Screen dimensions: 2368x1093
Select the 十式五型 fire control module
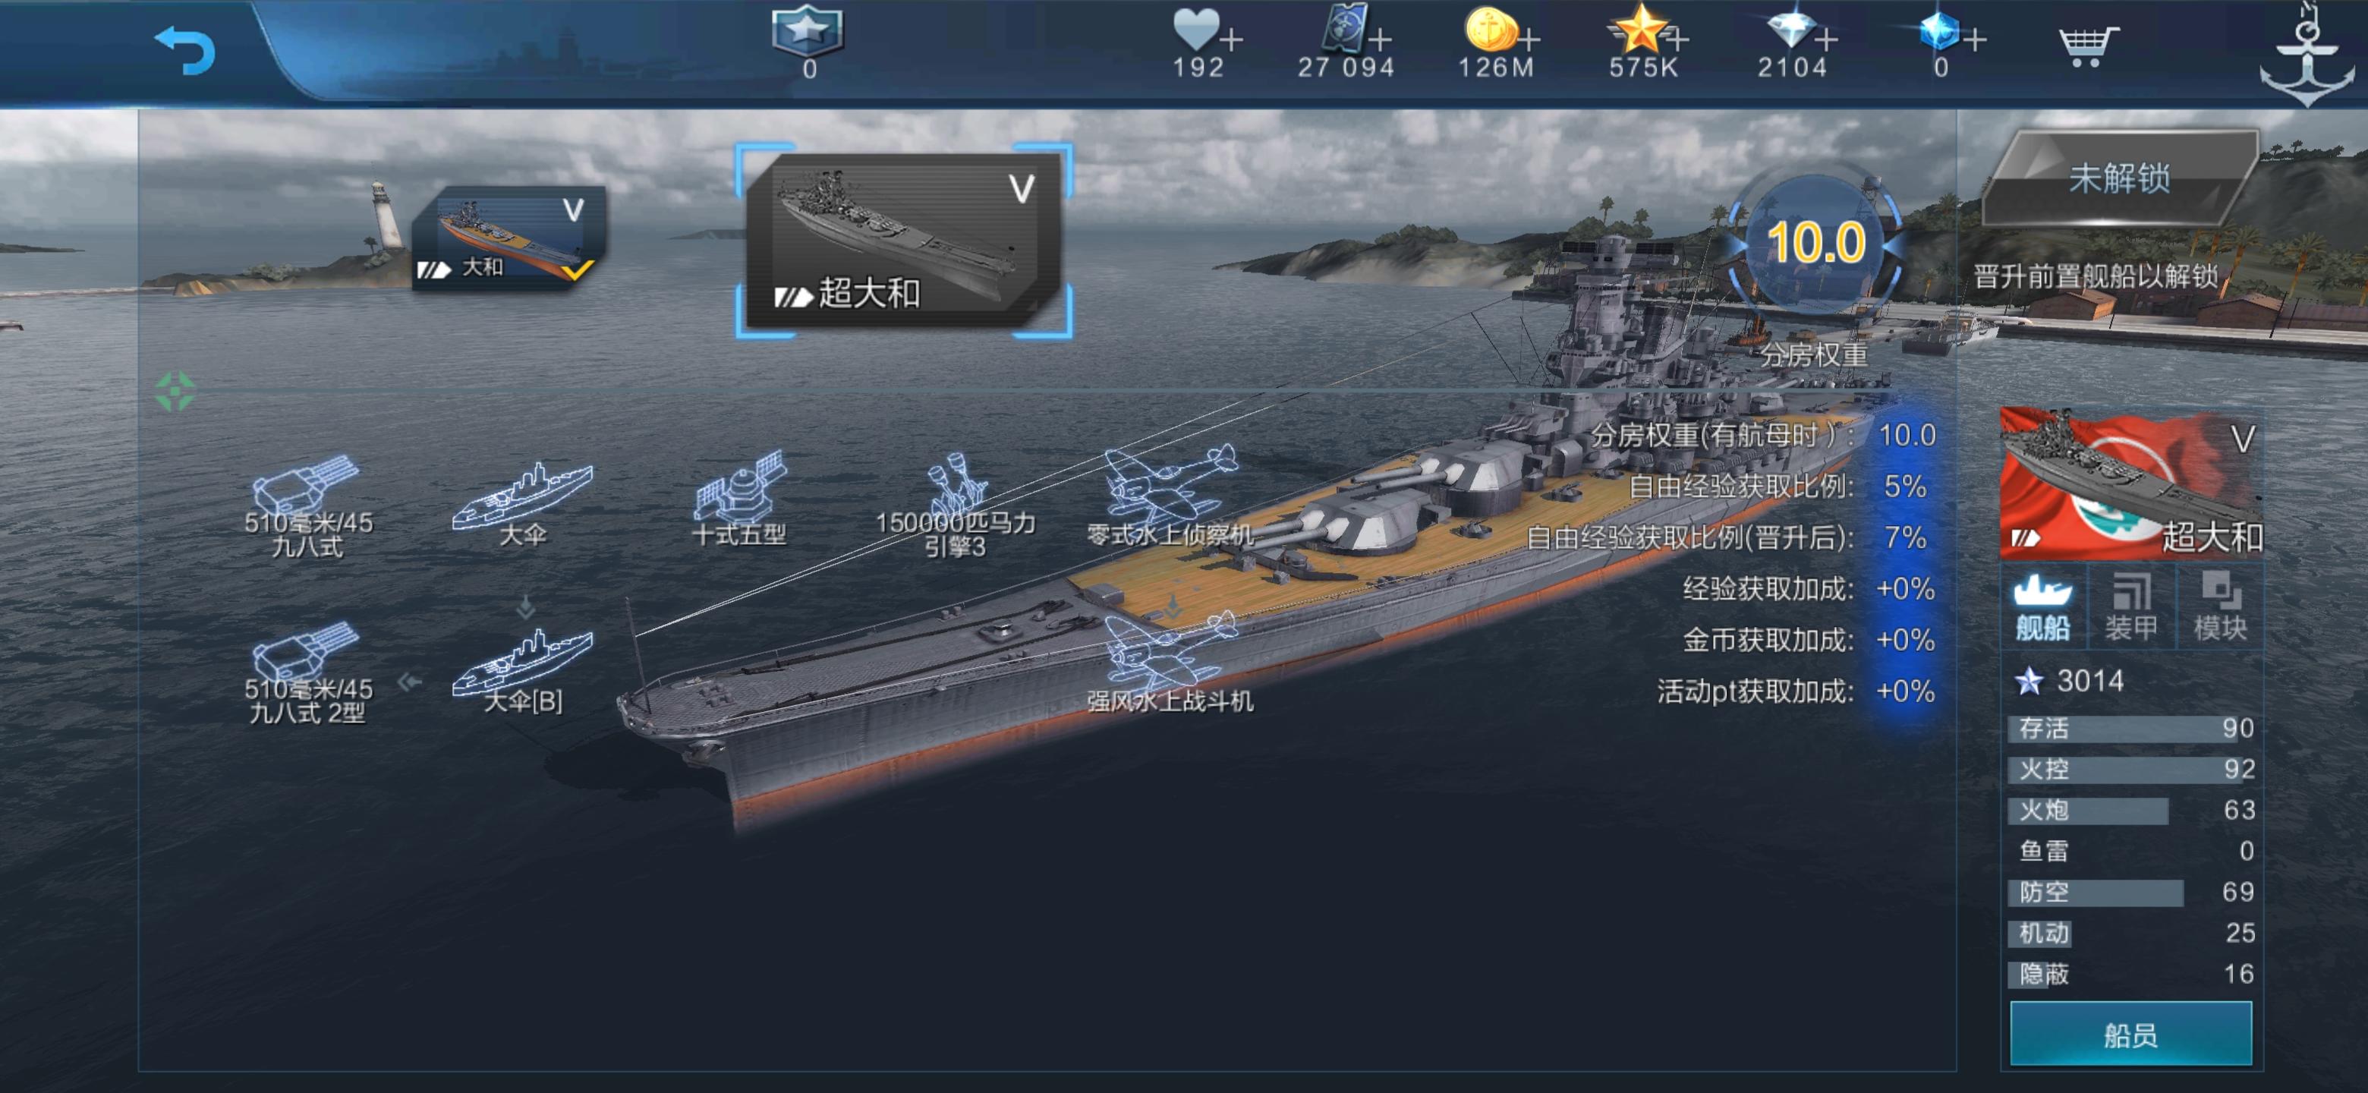click(740, 497)
